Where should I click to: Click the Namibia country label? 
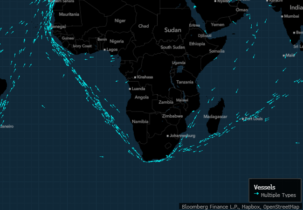140,122
